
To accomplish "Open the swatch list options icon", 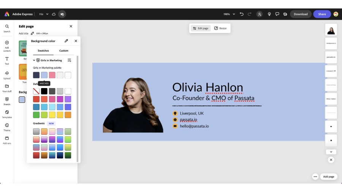I will (70, 60).
